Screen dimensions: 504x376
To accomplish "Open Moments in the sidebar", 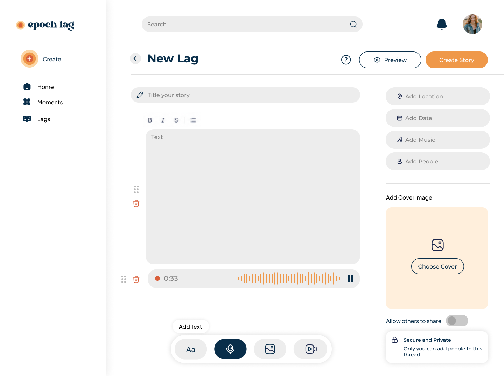I will [43, 102].
